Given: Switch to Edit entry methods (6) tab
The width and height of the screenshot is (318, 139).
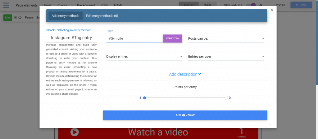Looking at the screenshot, I should point(102,16).
